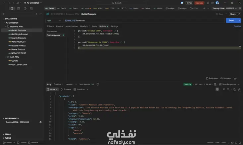Open the Collections sidebar icon

click(12, 8)
